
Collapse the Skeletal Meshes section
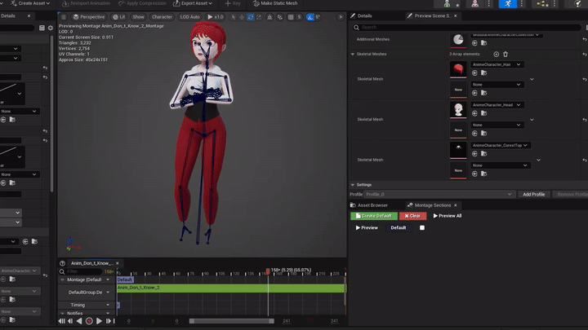pos(354,54)
